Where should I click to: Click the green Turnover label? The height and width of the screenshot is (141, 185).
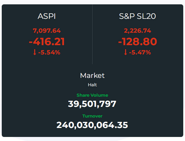[x=92, y=116]
